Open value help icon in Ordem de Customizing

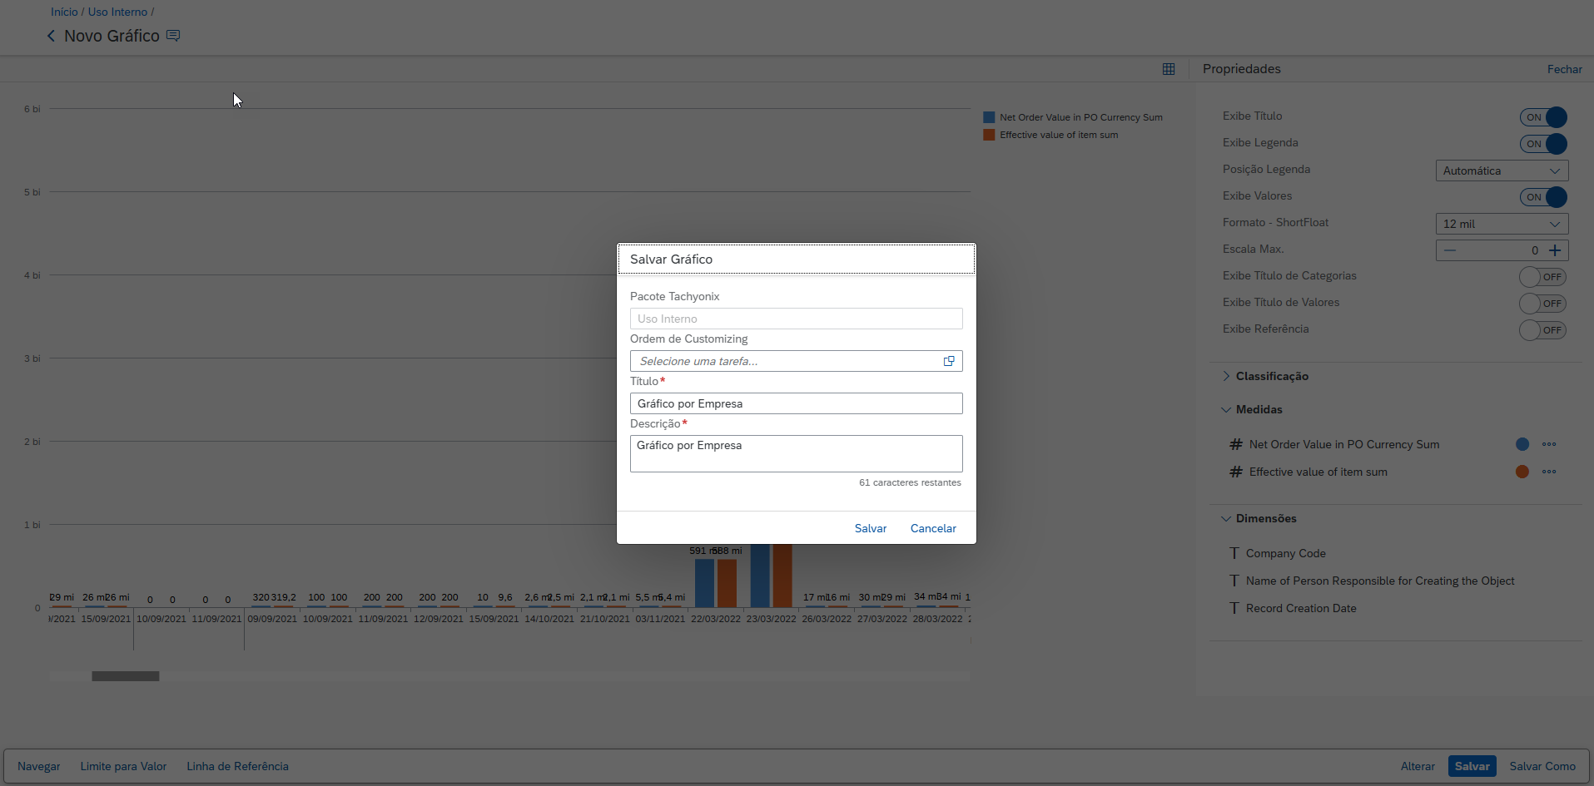949,361
